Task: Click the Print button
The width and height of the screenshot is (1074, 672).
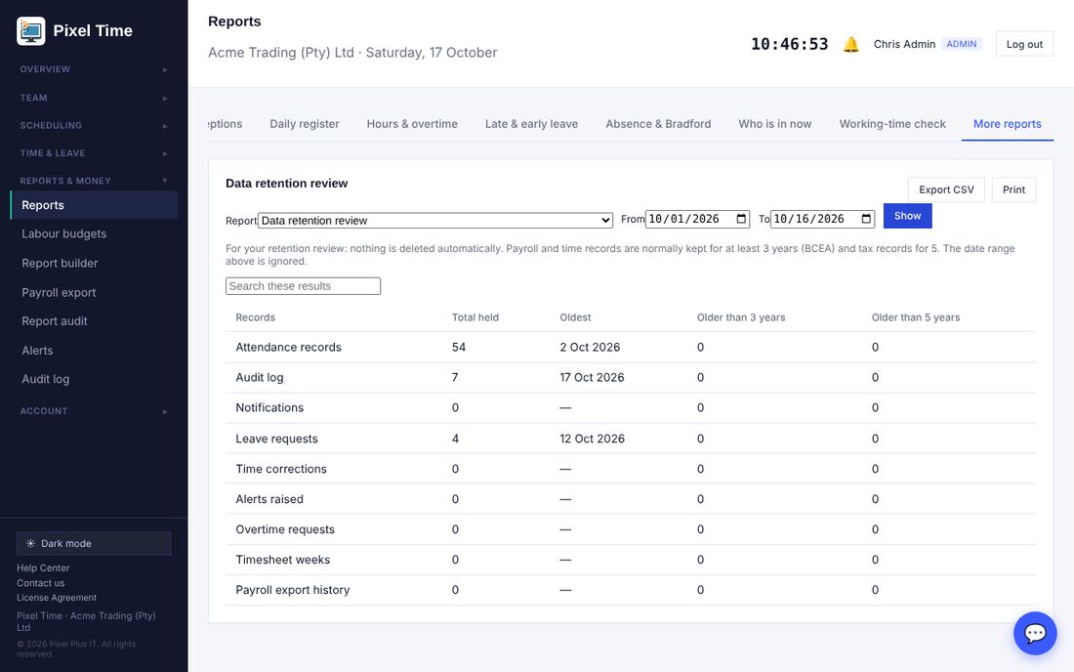Action: (1013, 189)
